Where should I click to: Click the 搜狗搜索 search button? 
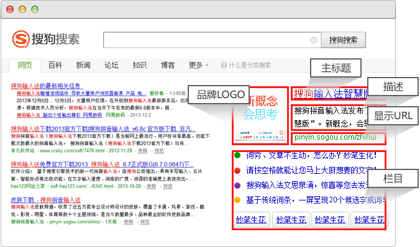(344, 40)
